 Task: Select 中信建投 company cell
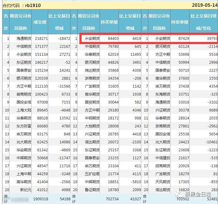tap(163, 158)
